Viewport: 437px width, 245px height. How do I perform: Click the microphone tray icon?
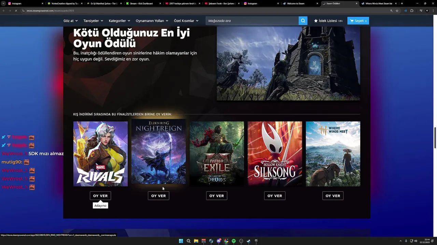406,241
